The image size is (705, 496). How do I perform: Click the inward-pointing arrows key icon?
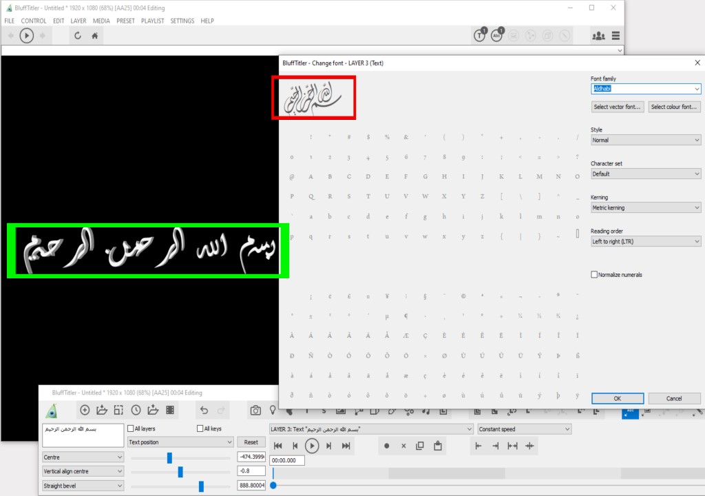(529, 446)
